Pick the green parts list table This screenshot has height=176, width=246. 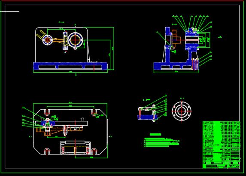[222, 145]
